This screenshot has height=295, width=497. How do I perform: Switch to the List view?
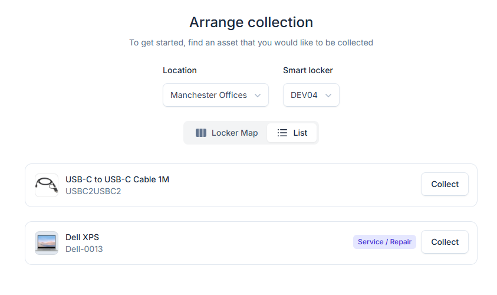pyautogui.click(x=292, y=133)
